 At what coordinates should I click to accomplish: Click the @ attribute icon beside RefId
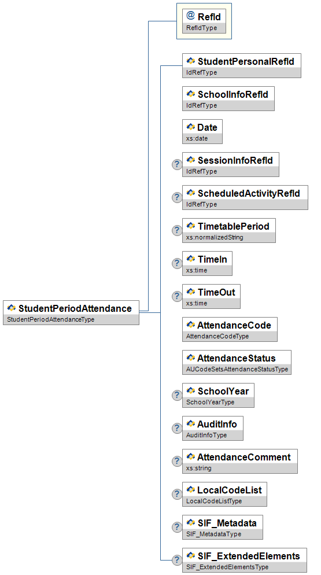pos(190,16)
